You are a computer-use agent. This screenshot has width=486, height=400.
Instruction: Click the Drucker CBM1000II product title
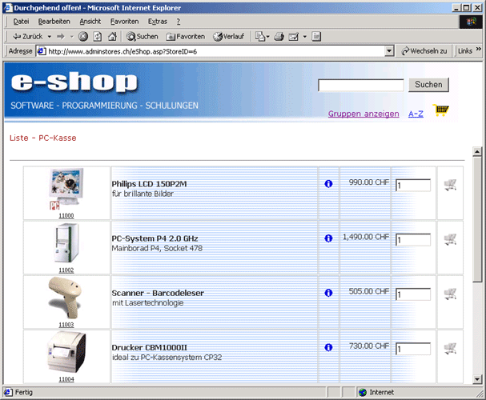[x=149, y=347]
